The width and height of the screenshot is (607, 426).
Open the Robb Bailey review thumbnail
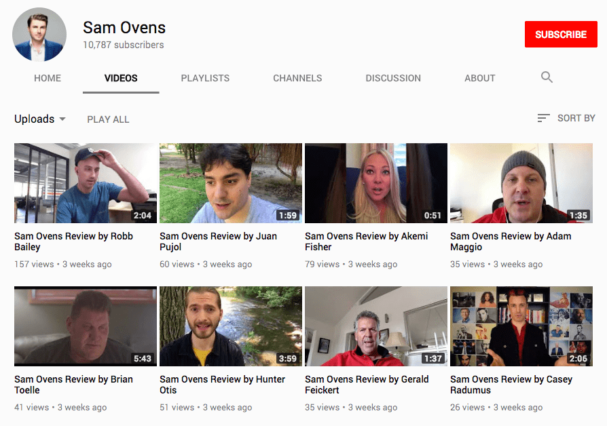[x=86, y=183]
